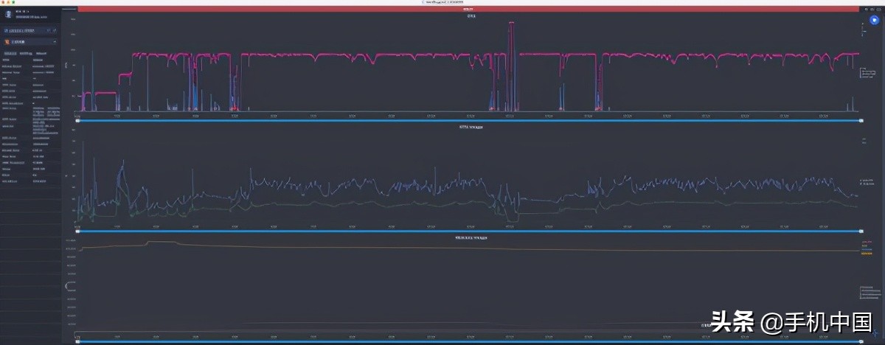Select the first tab in device info panel

[x=10, y=53]
